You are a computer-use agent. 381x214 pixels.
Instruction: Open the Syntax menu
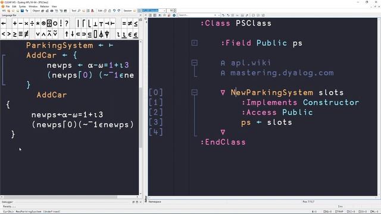23,7
